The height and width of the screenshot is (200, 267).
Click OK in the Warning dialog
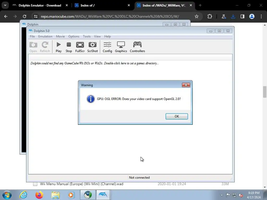click(177, 116)
